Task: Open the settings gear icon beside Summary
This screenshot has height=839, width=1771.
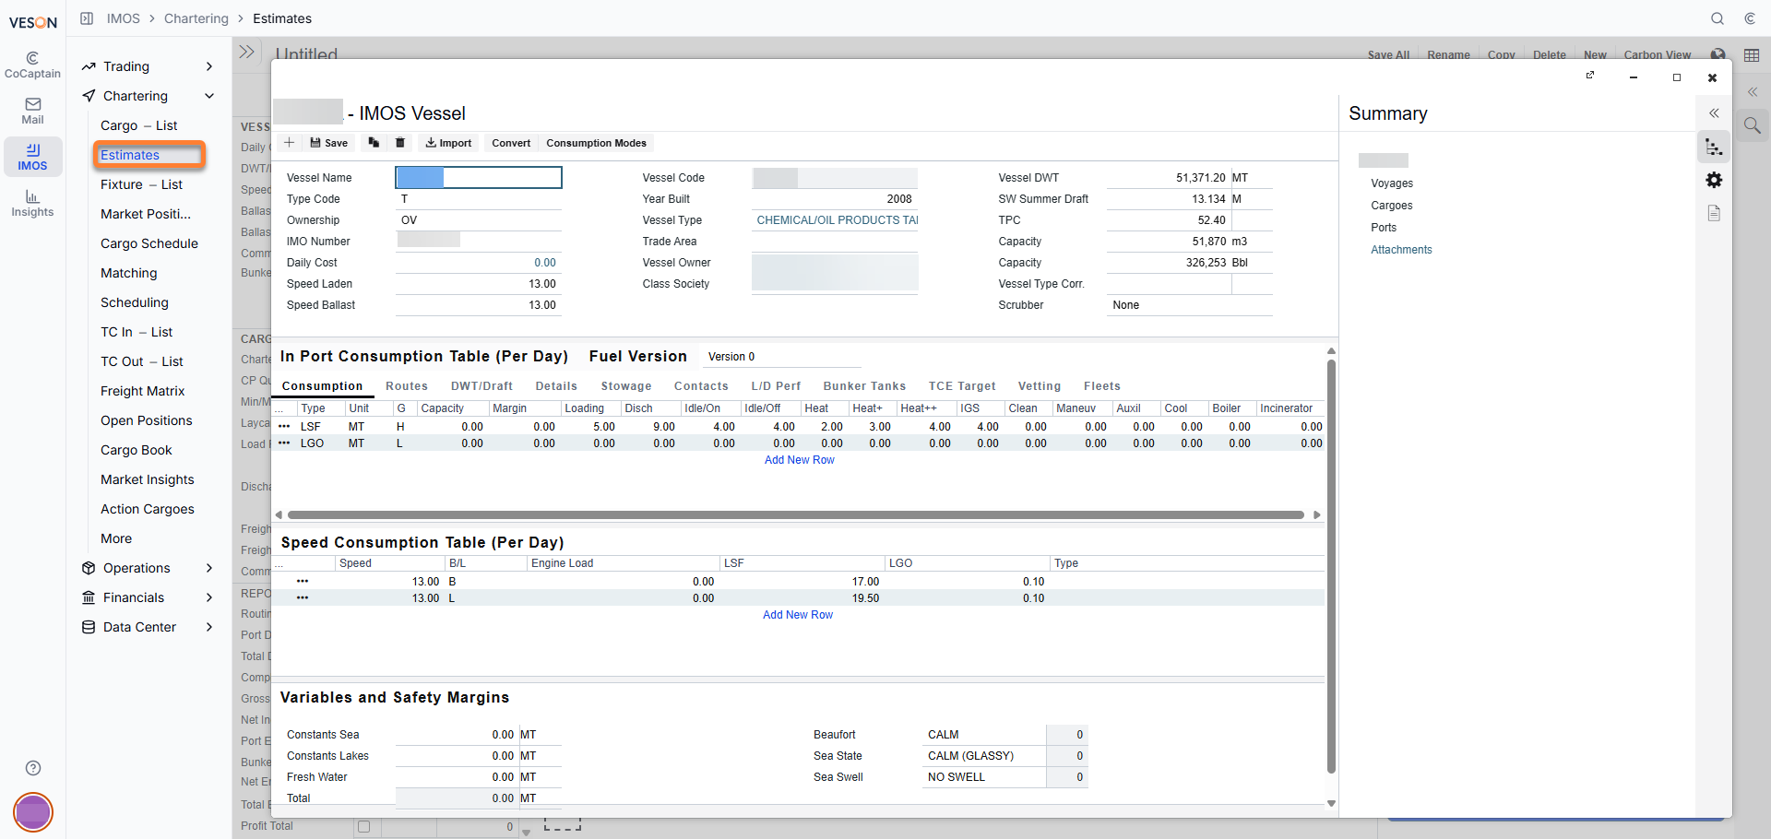Action: click(x=1714, y=180)
